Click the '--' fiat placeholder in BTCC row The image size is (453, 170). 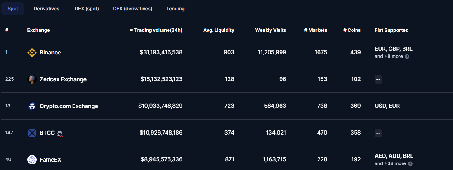click(x=378, y=133)
